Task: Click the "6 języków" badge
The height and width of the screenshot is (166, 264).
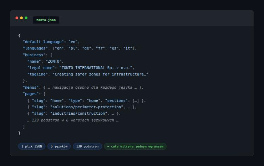Action: 59,146
